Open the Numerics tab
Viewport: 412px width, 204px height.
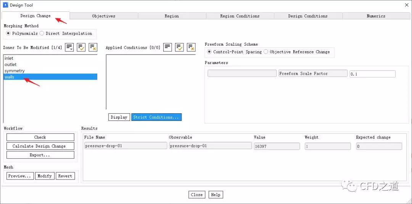coord(376,16)
